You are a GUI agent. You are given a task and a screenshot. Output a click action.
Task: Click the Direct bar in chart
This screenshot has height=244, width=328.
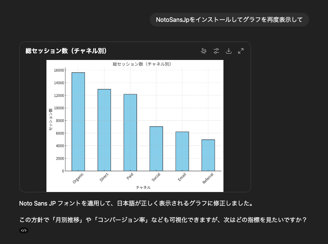coord(104,130)
